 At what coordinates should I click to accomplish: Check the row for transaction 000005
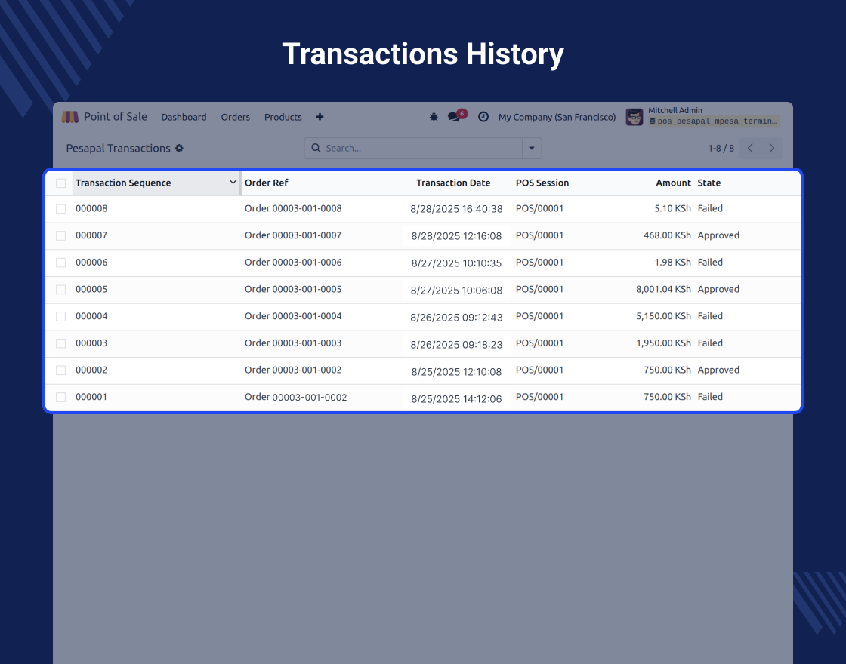point(61,290)
